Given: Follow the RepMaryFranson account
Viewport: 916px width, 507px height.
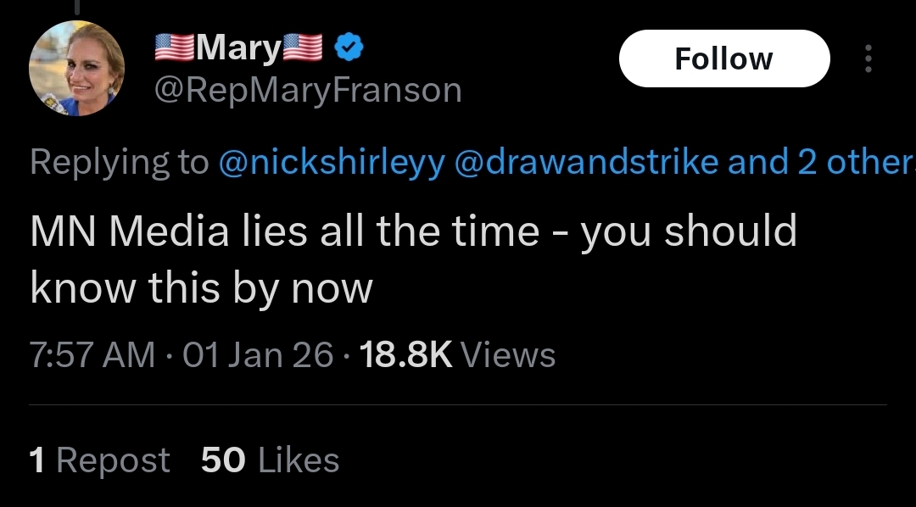Looking at the screenshot, I should (723, 58).
